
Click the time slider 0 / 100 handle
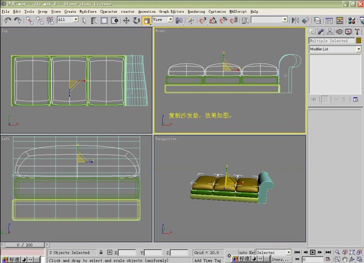[24, 245]
